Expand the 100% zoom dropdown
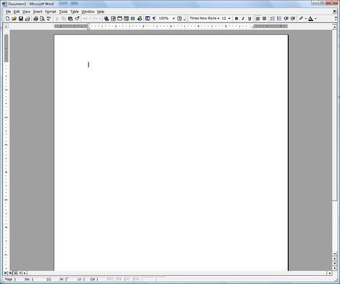340x284 pixels. 173,18
